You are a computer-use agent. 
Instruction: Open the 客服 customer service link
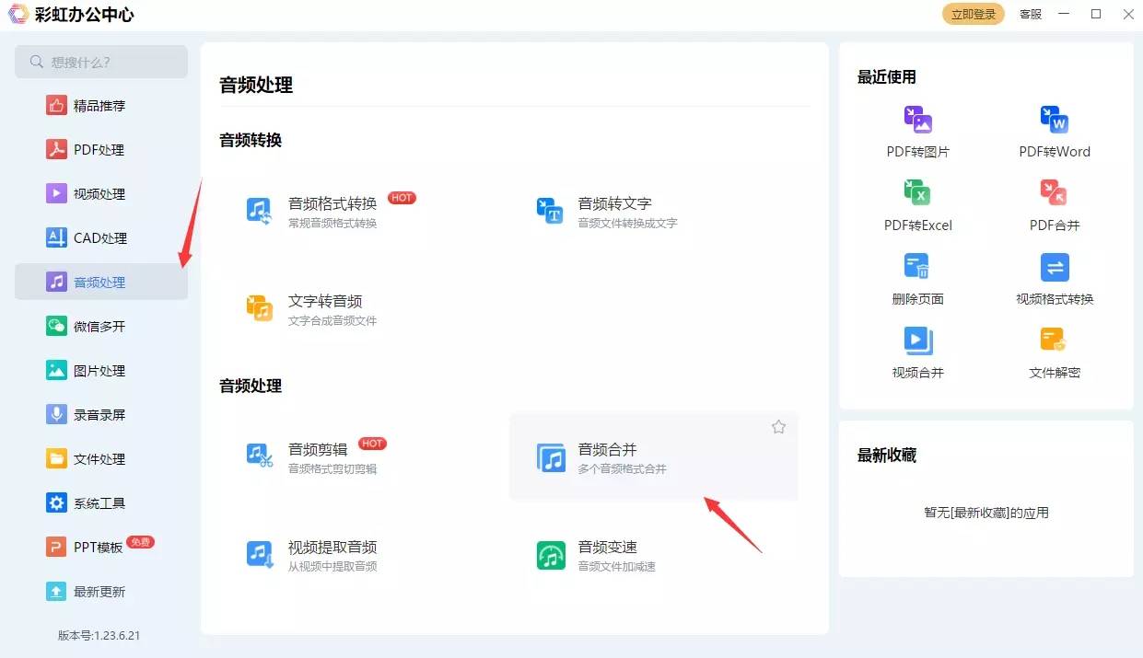(x=1031, y=14)
